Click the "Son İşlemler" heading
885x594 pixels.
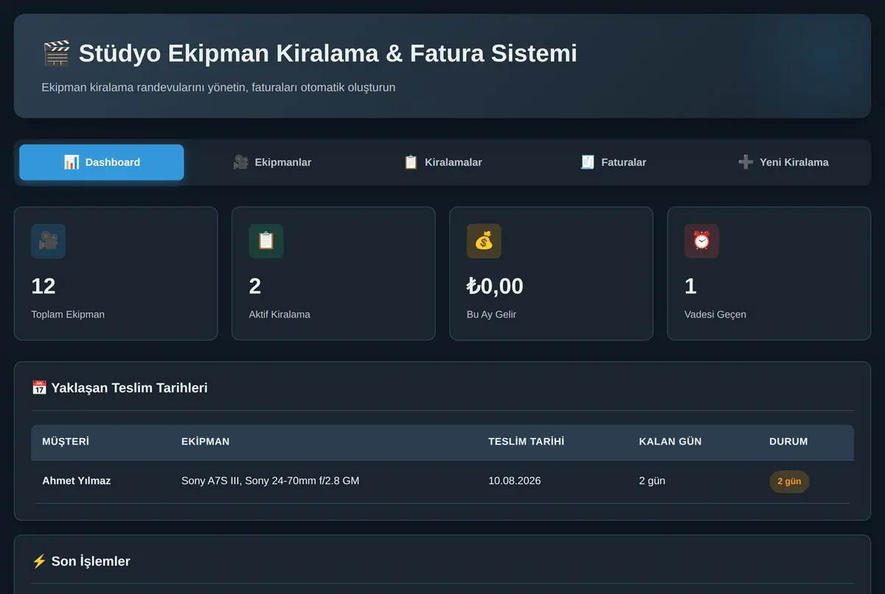(x=91, y=562)
